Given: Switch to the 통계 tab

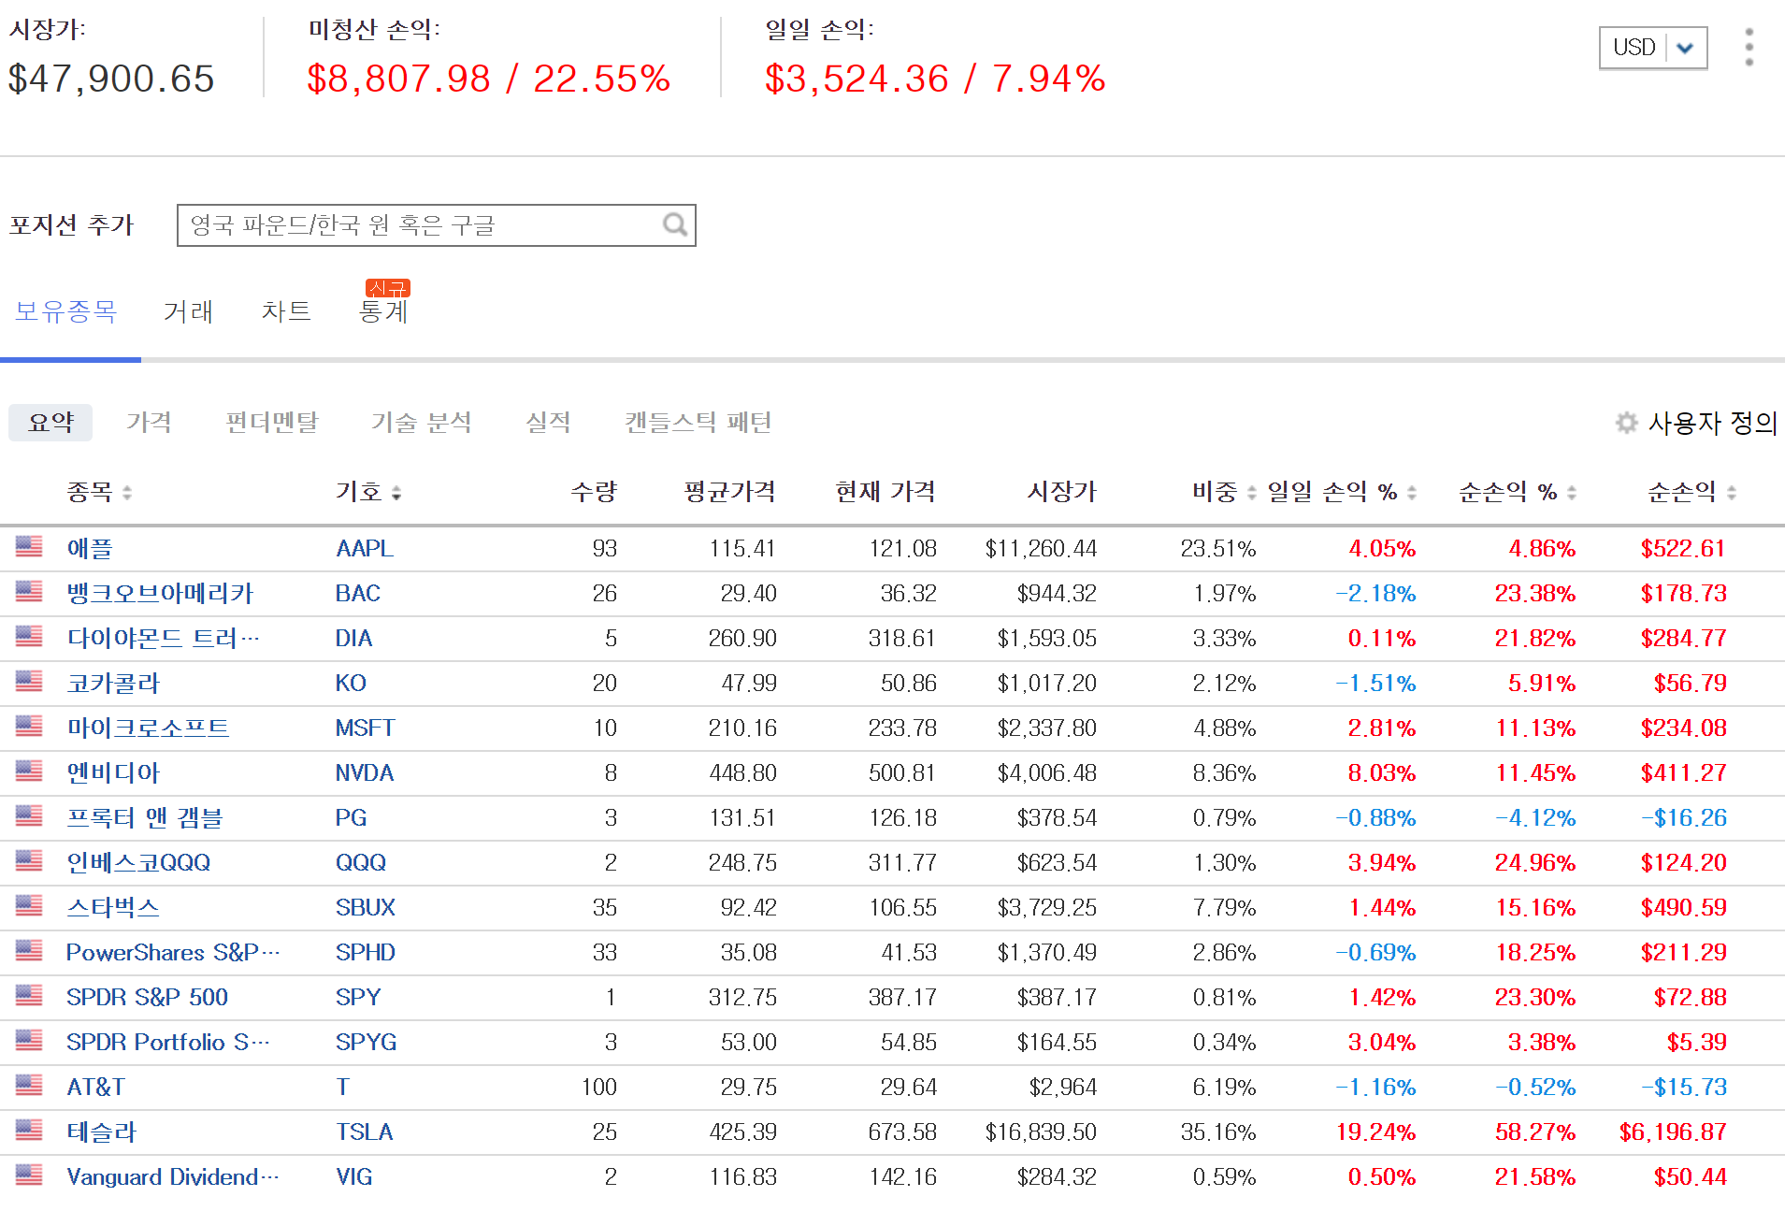Looking at the screenshot, I should point(383,312).
